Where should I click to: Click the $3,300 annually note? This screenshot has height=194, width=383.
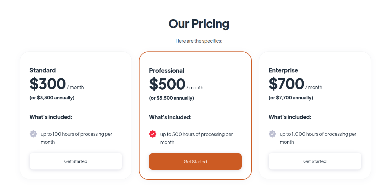tap(52, 98)
